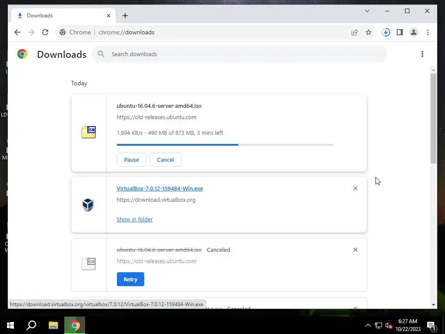Click the Chrome taskbar icon
Viewport: 445px width, 334px height.
tap(75, 325)
